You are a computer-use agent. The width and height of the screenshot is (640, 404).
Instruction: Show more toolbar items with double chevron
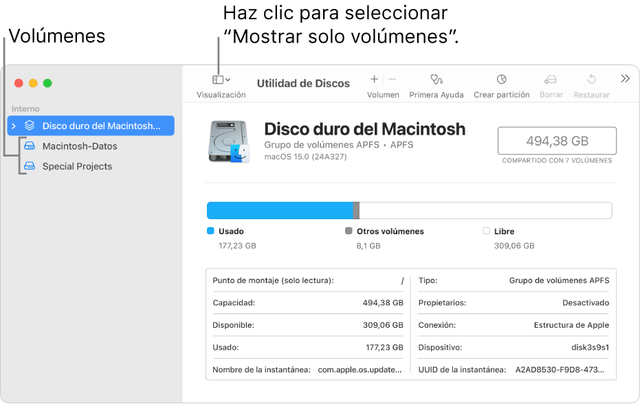coord(625,79)
